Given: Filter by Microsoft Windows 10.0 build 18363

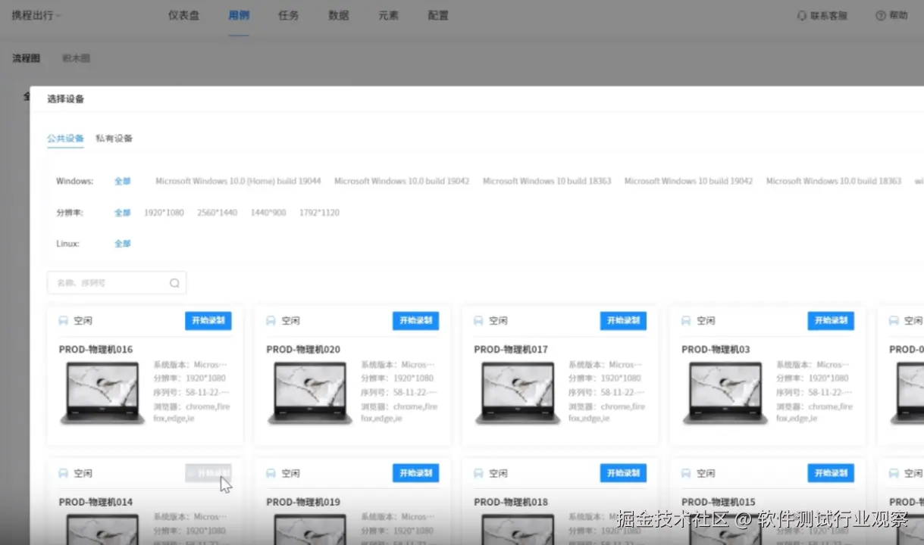Looking at the screenshot, I should pyautogui.click(x=834, y=182).
